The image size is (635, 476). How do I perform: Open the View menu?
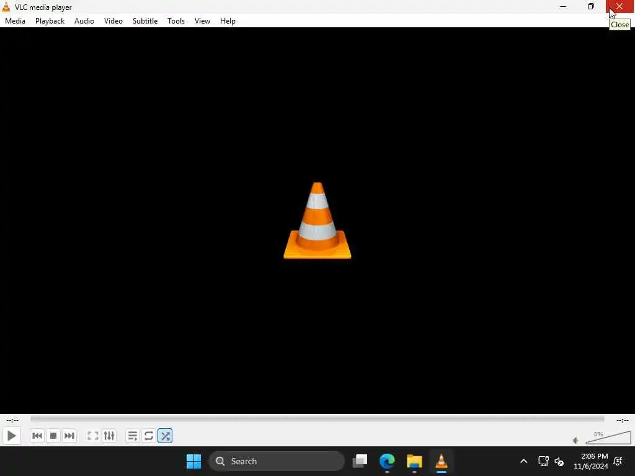click(x=202, y=21)
